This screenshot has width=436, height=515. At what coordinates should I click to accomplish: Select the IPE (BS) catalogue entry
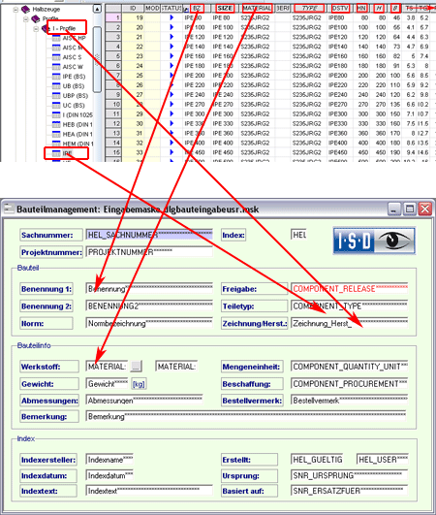click(x=74, y=77)
